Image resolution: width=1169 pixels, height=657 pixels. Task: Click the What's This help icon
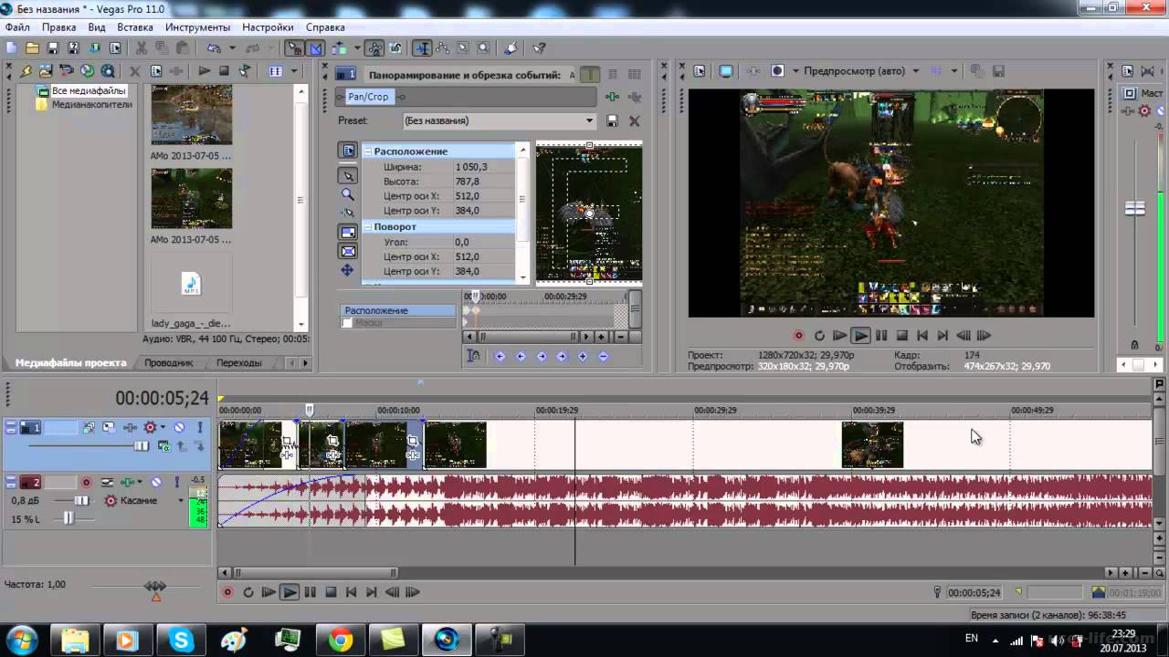(x=539, y=48)
